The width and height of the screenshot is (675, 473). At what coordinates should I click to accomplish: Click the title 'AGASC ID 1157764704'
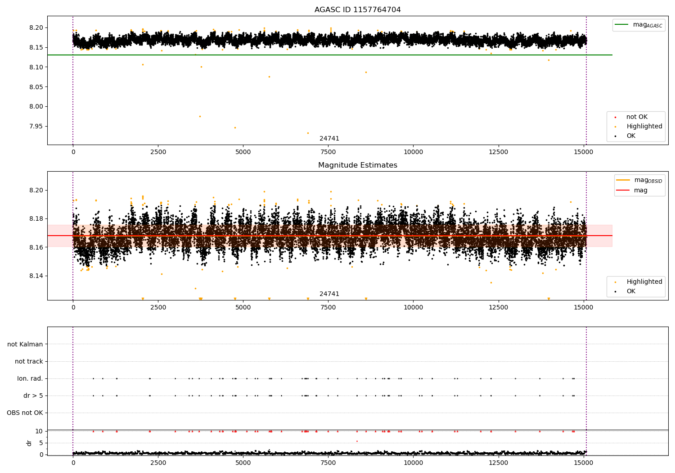point(357,10)
